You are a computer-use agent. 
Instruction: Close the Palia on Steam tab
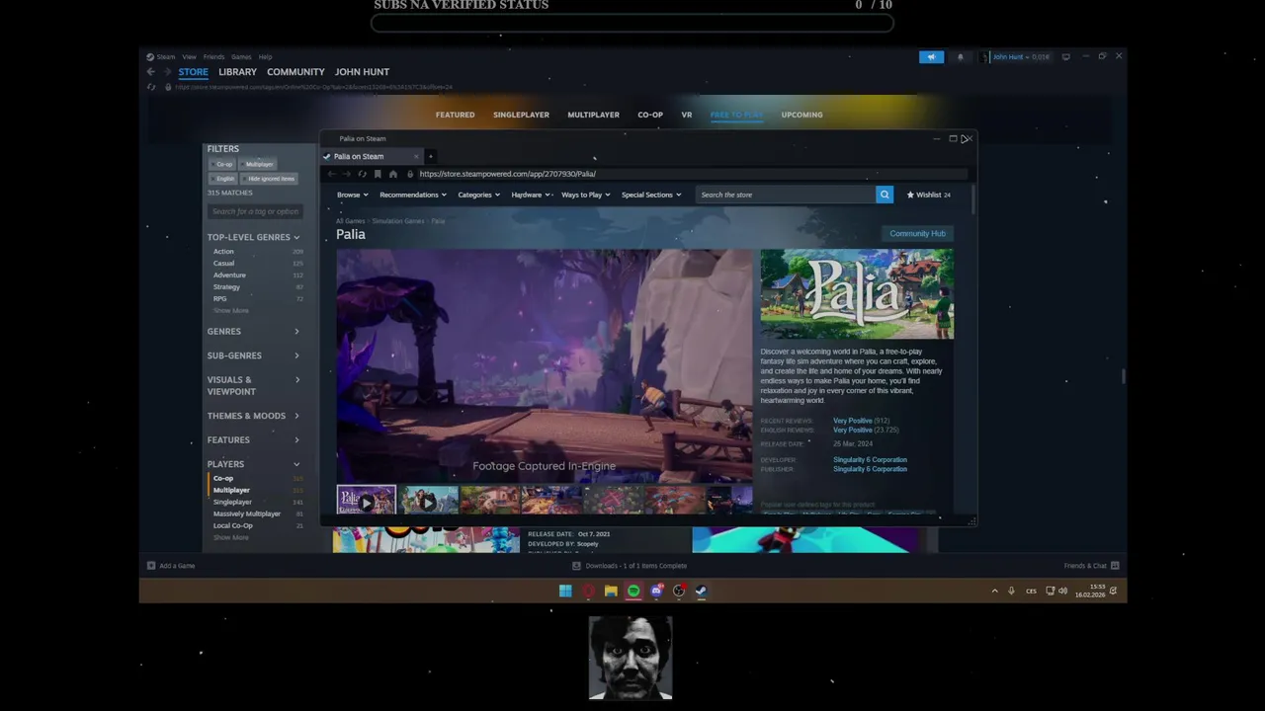(416, 156)
